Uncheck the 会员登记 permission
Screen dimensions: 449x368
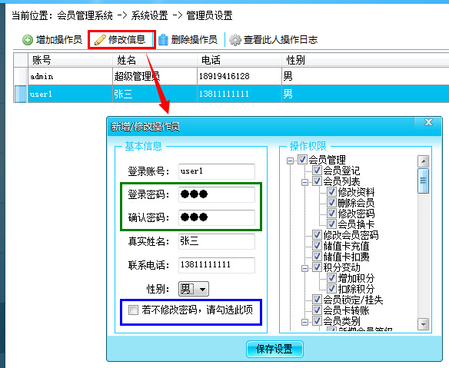coord(317,171)
